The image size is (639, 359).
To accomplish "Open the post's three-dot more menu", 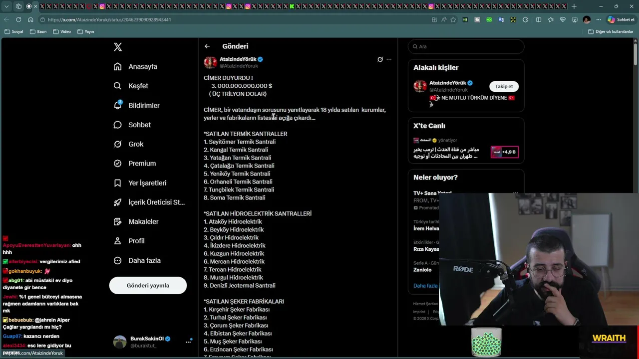I will (389, 59).
